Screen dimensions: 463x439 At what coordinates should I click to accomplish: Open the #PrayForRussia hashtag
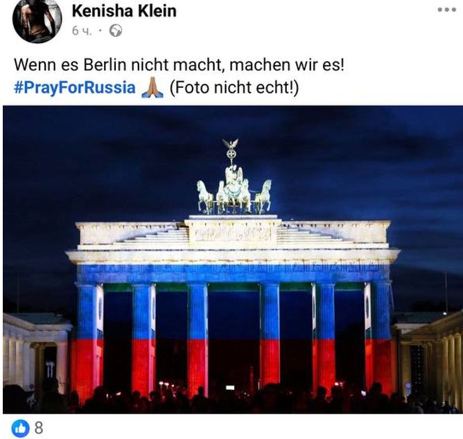(75, 88)
